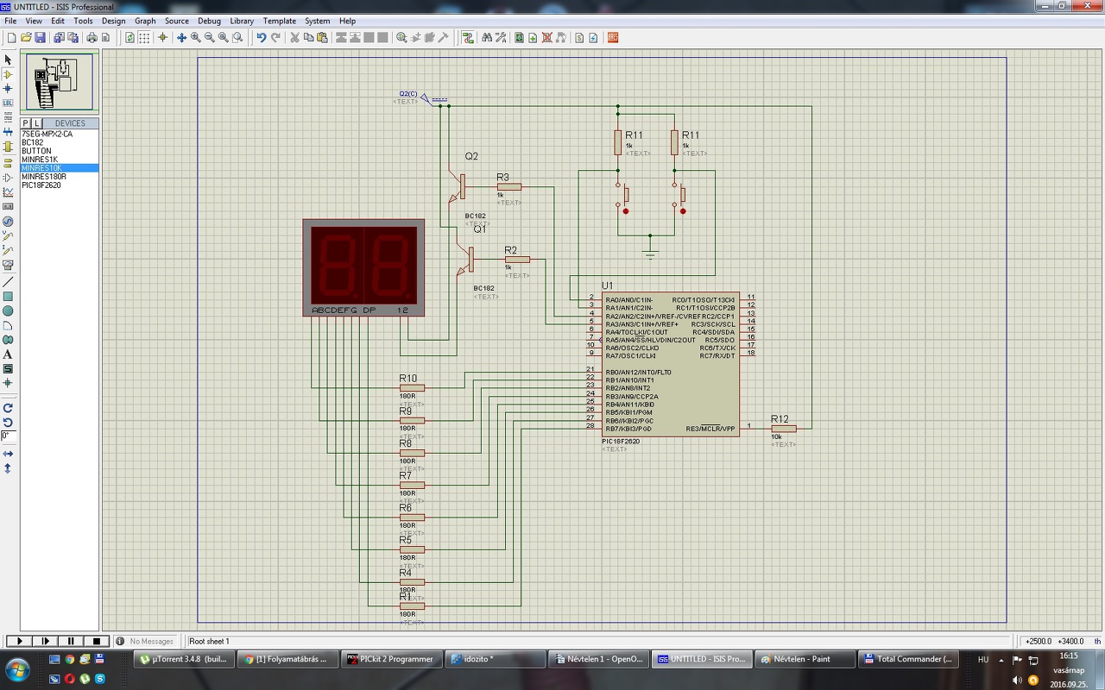Click the Save Design toolbar icon

pyautogui.click(x=41, y=38)
